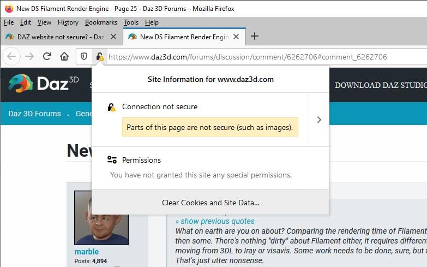Close the DAZ website not secure tab

[113, 37]
